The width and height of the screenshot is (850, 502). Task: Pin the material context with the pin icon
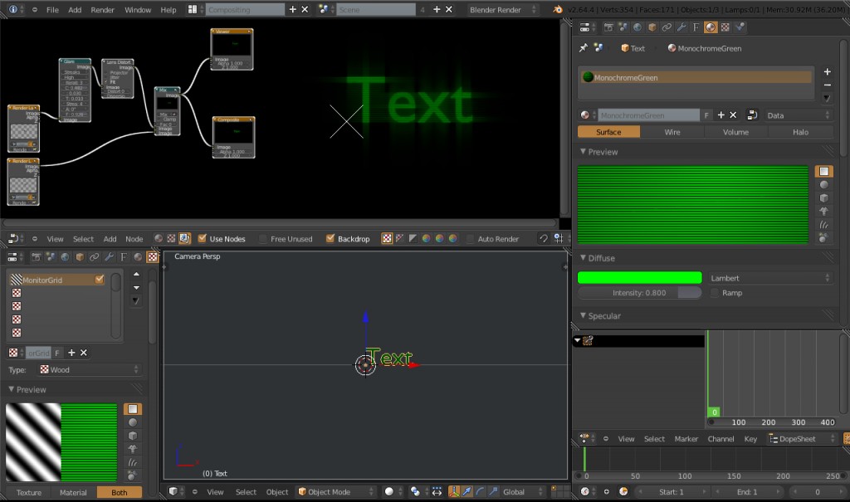click(x=584, y=47)
